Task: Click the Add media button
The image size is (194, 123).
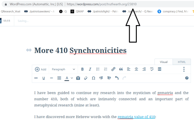Action: [x=40, y=69]
